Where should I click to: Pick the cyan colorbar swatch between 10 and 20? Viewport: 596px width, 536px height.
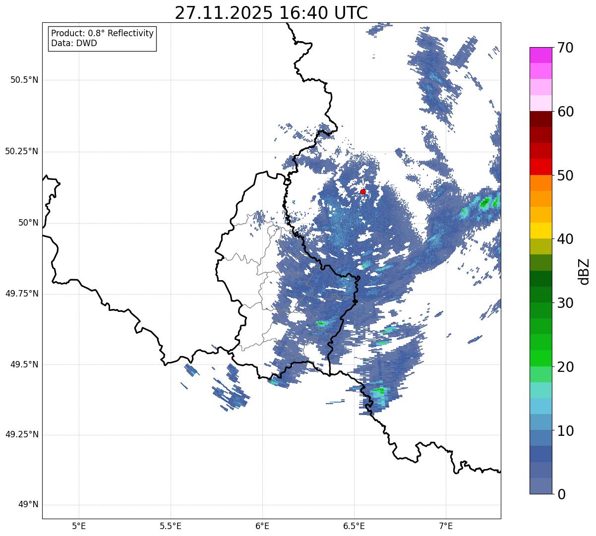pos(541,406)
